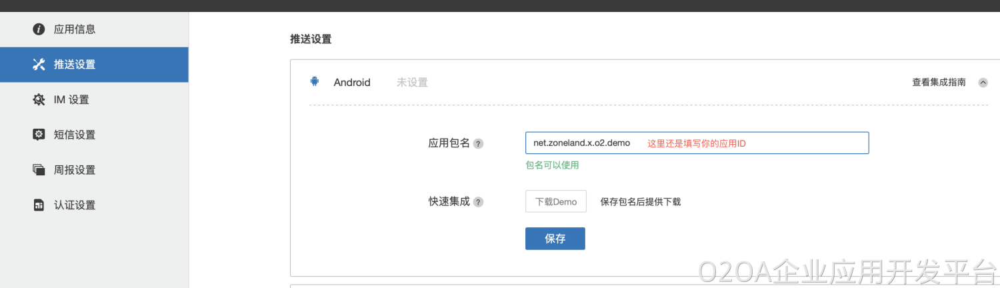Click the badge icon beside 认证设置
This screenshot has height=288, width=1000.
point(39,205)
